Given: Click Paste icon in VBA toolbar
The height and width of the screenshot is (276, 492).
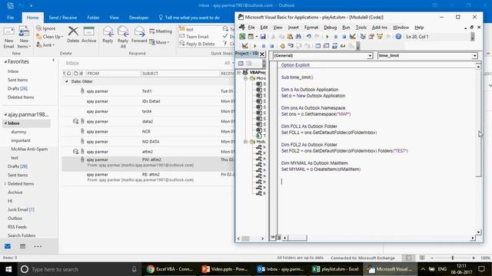Looking at the screenshot, I should point(290,37).
